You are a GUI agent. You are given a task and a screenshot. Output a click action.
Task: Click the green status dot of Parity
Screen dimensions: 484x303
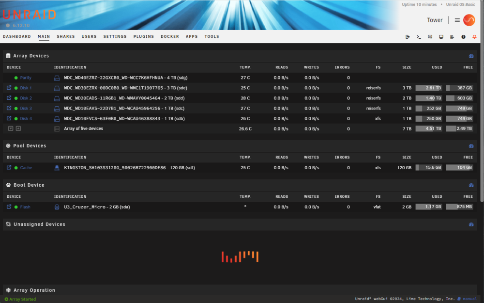coord(16,78)
